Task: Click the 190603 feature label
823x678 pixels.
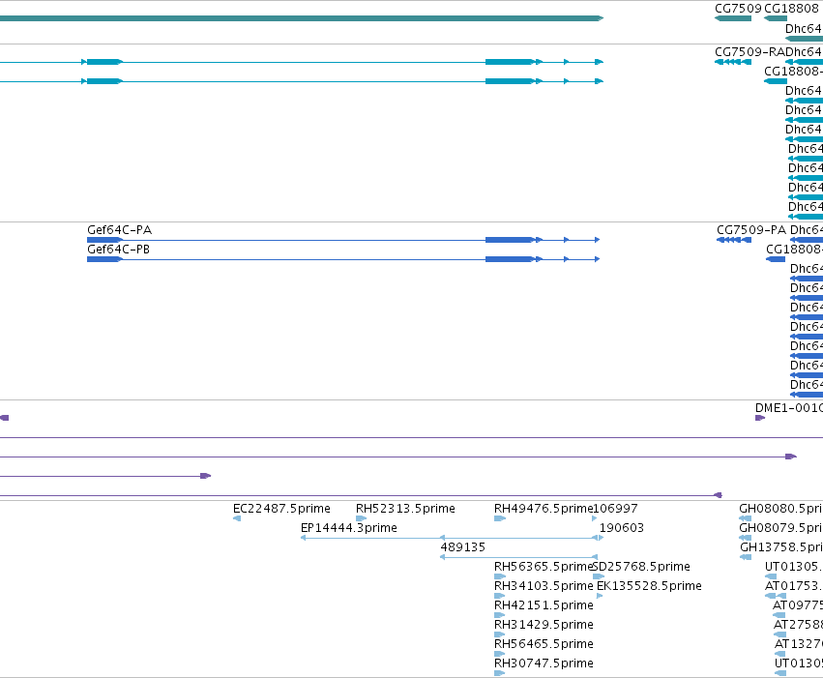Action: 622,528
